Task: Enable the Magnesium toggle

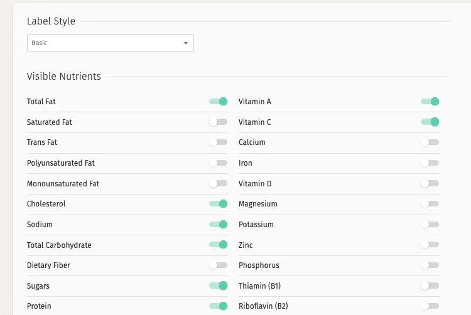Action: tap(430, 204)
